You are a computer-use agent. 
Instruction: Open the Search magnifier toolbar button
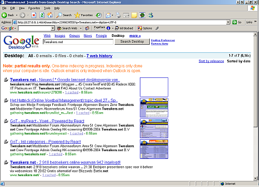[x=64, y=15]
